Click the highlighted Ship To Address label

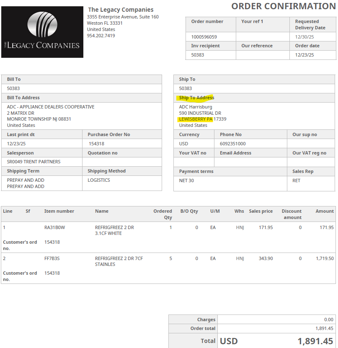point(196,98)
